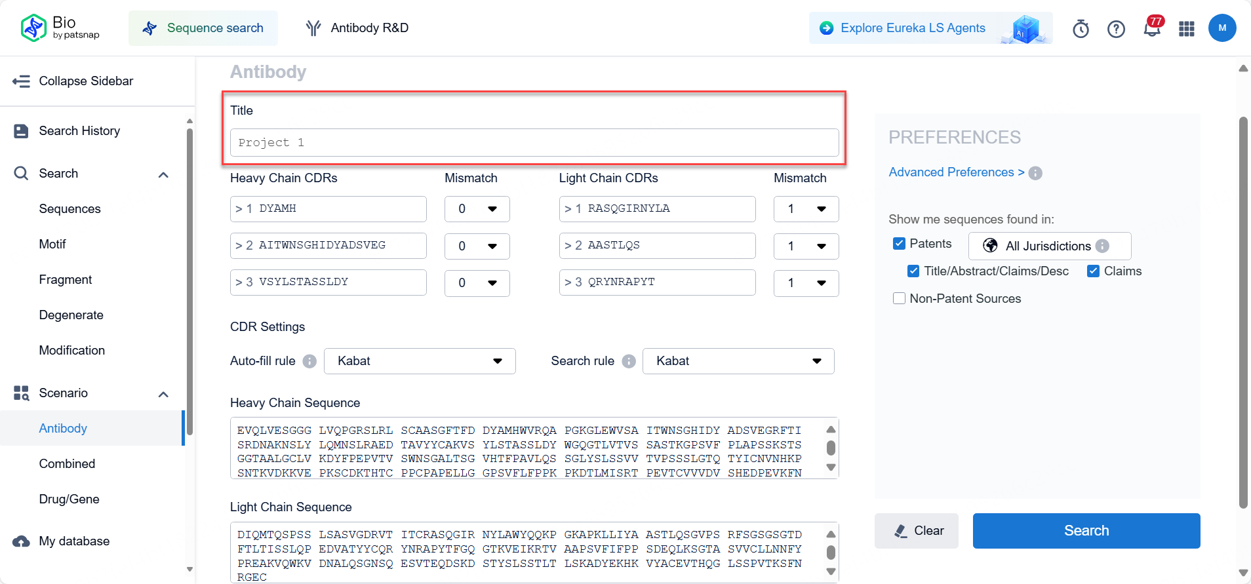Open the Auto-fill rule Kabat dropdown
The width and height of the screenshot is (1251, 584).
click(x=420, y=361)
